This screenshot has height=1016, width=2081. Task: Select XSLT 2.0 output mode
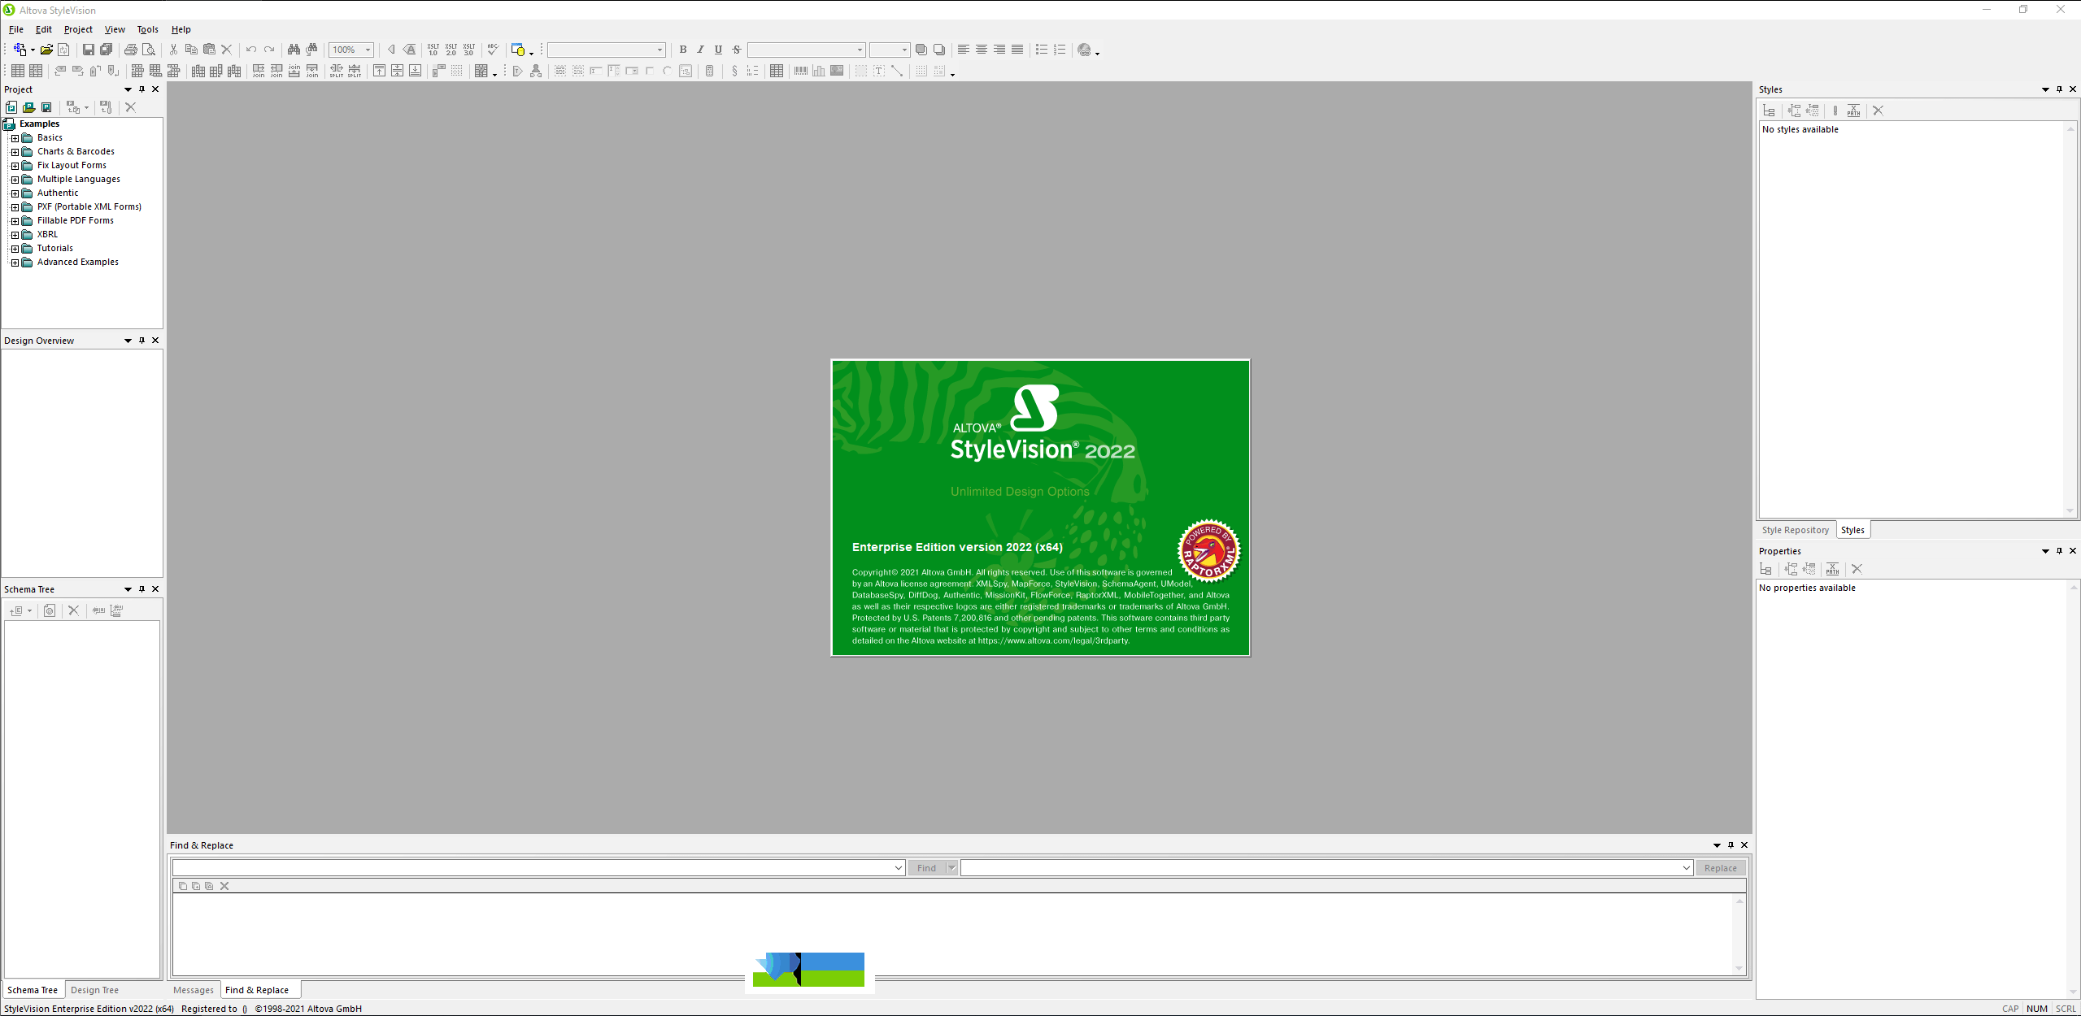pyautogui.click(x=451, y=50)
